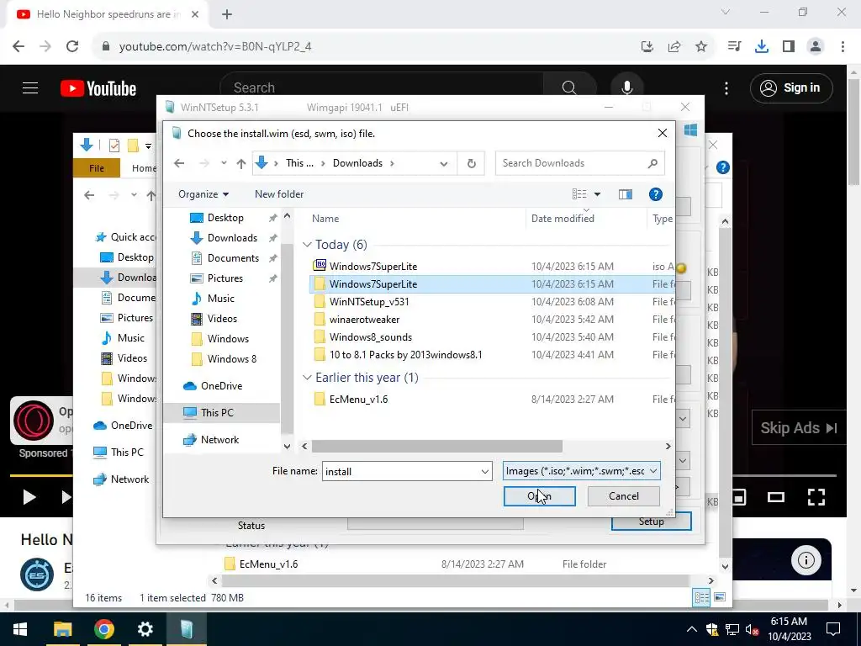Image resolution: width=861 pixels, height=646 pixels.
Task: Select EcMenu_v1.6 folder in open dialog
Action: coord(358,400)
